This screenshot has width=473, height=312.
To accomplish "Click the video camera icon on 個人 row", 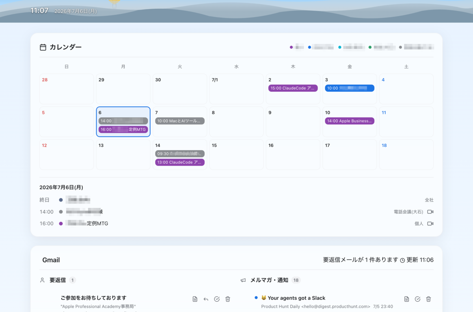I will (x=430, y=224).
